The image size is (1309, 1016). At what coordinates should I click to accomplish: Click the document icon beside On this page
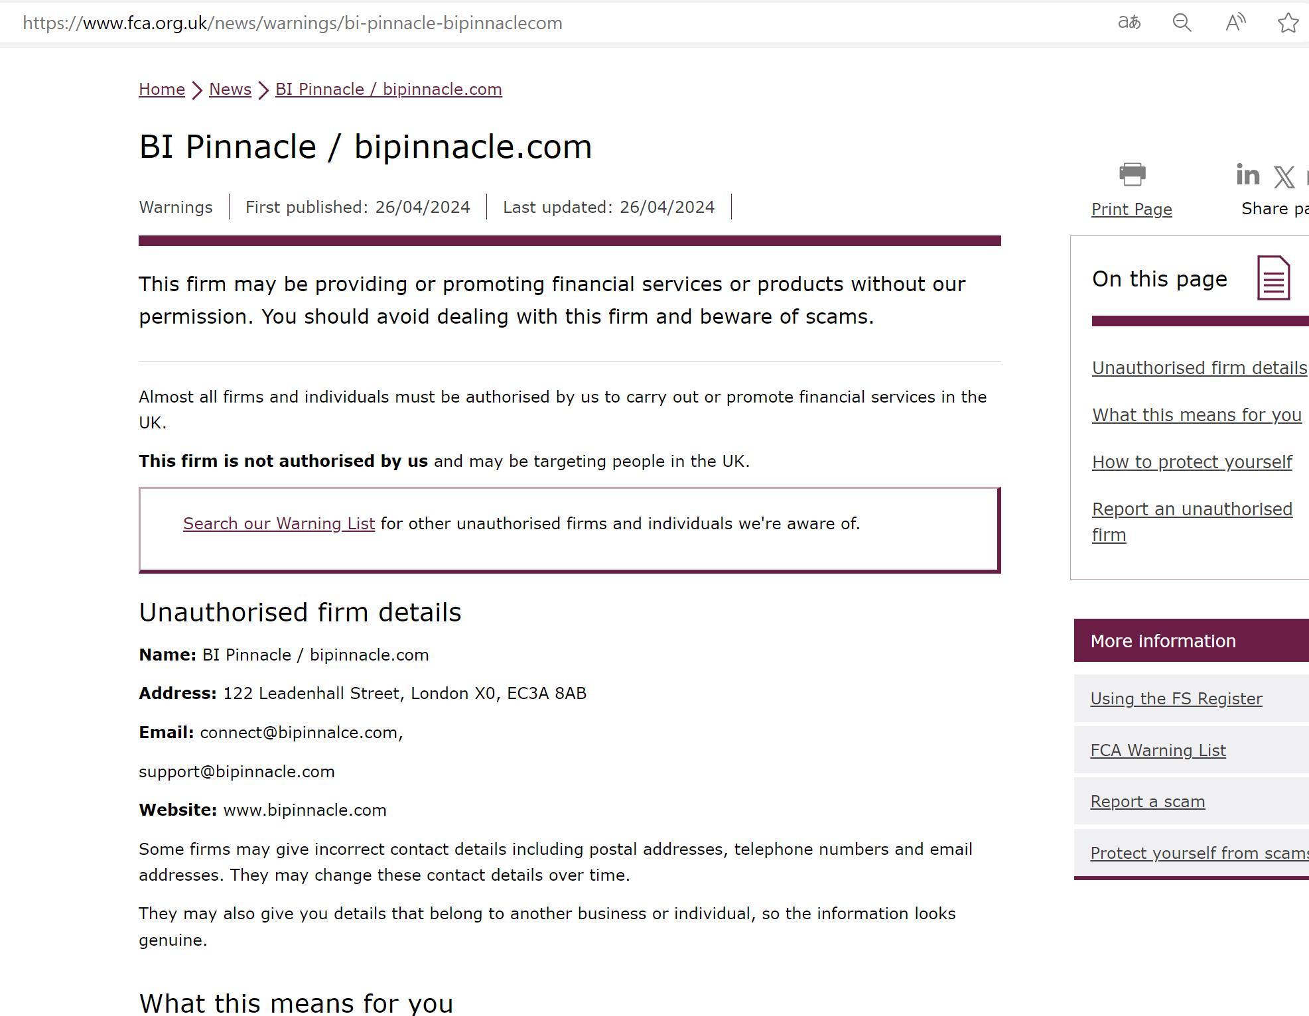click(x=1273, y=278)
